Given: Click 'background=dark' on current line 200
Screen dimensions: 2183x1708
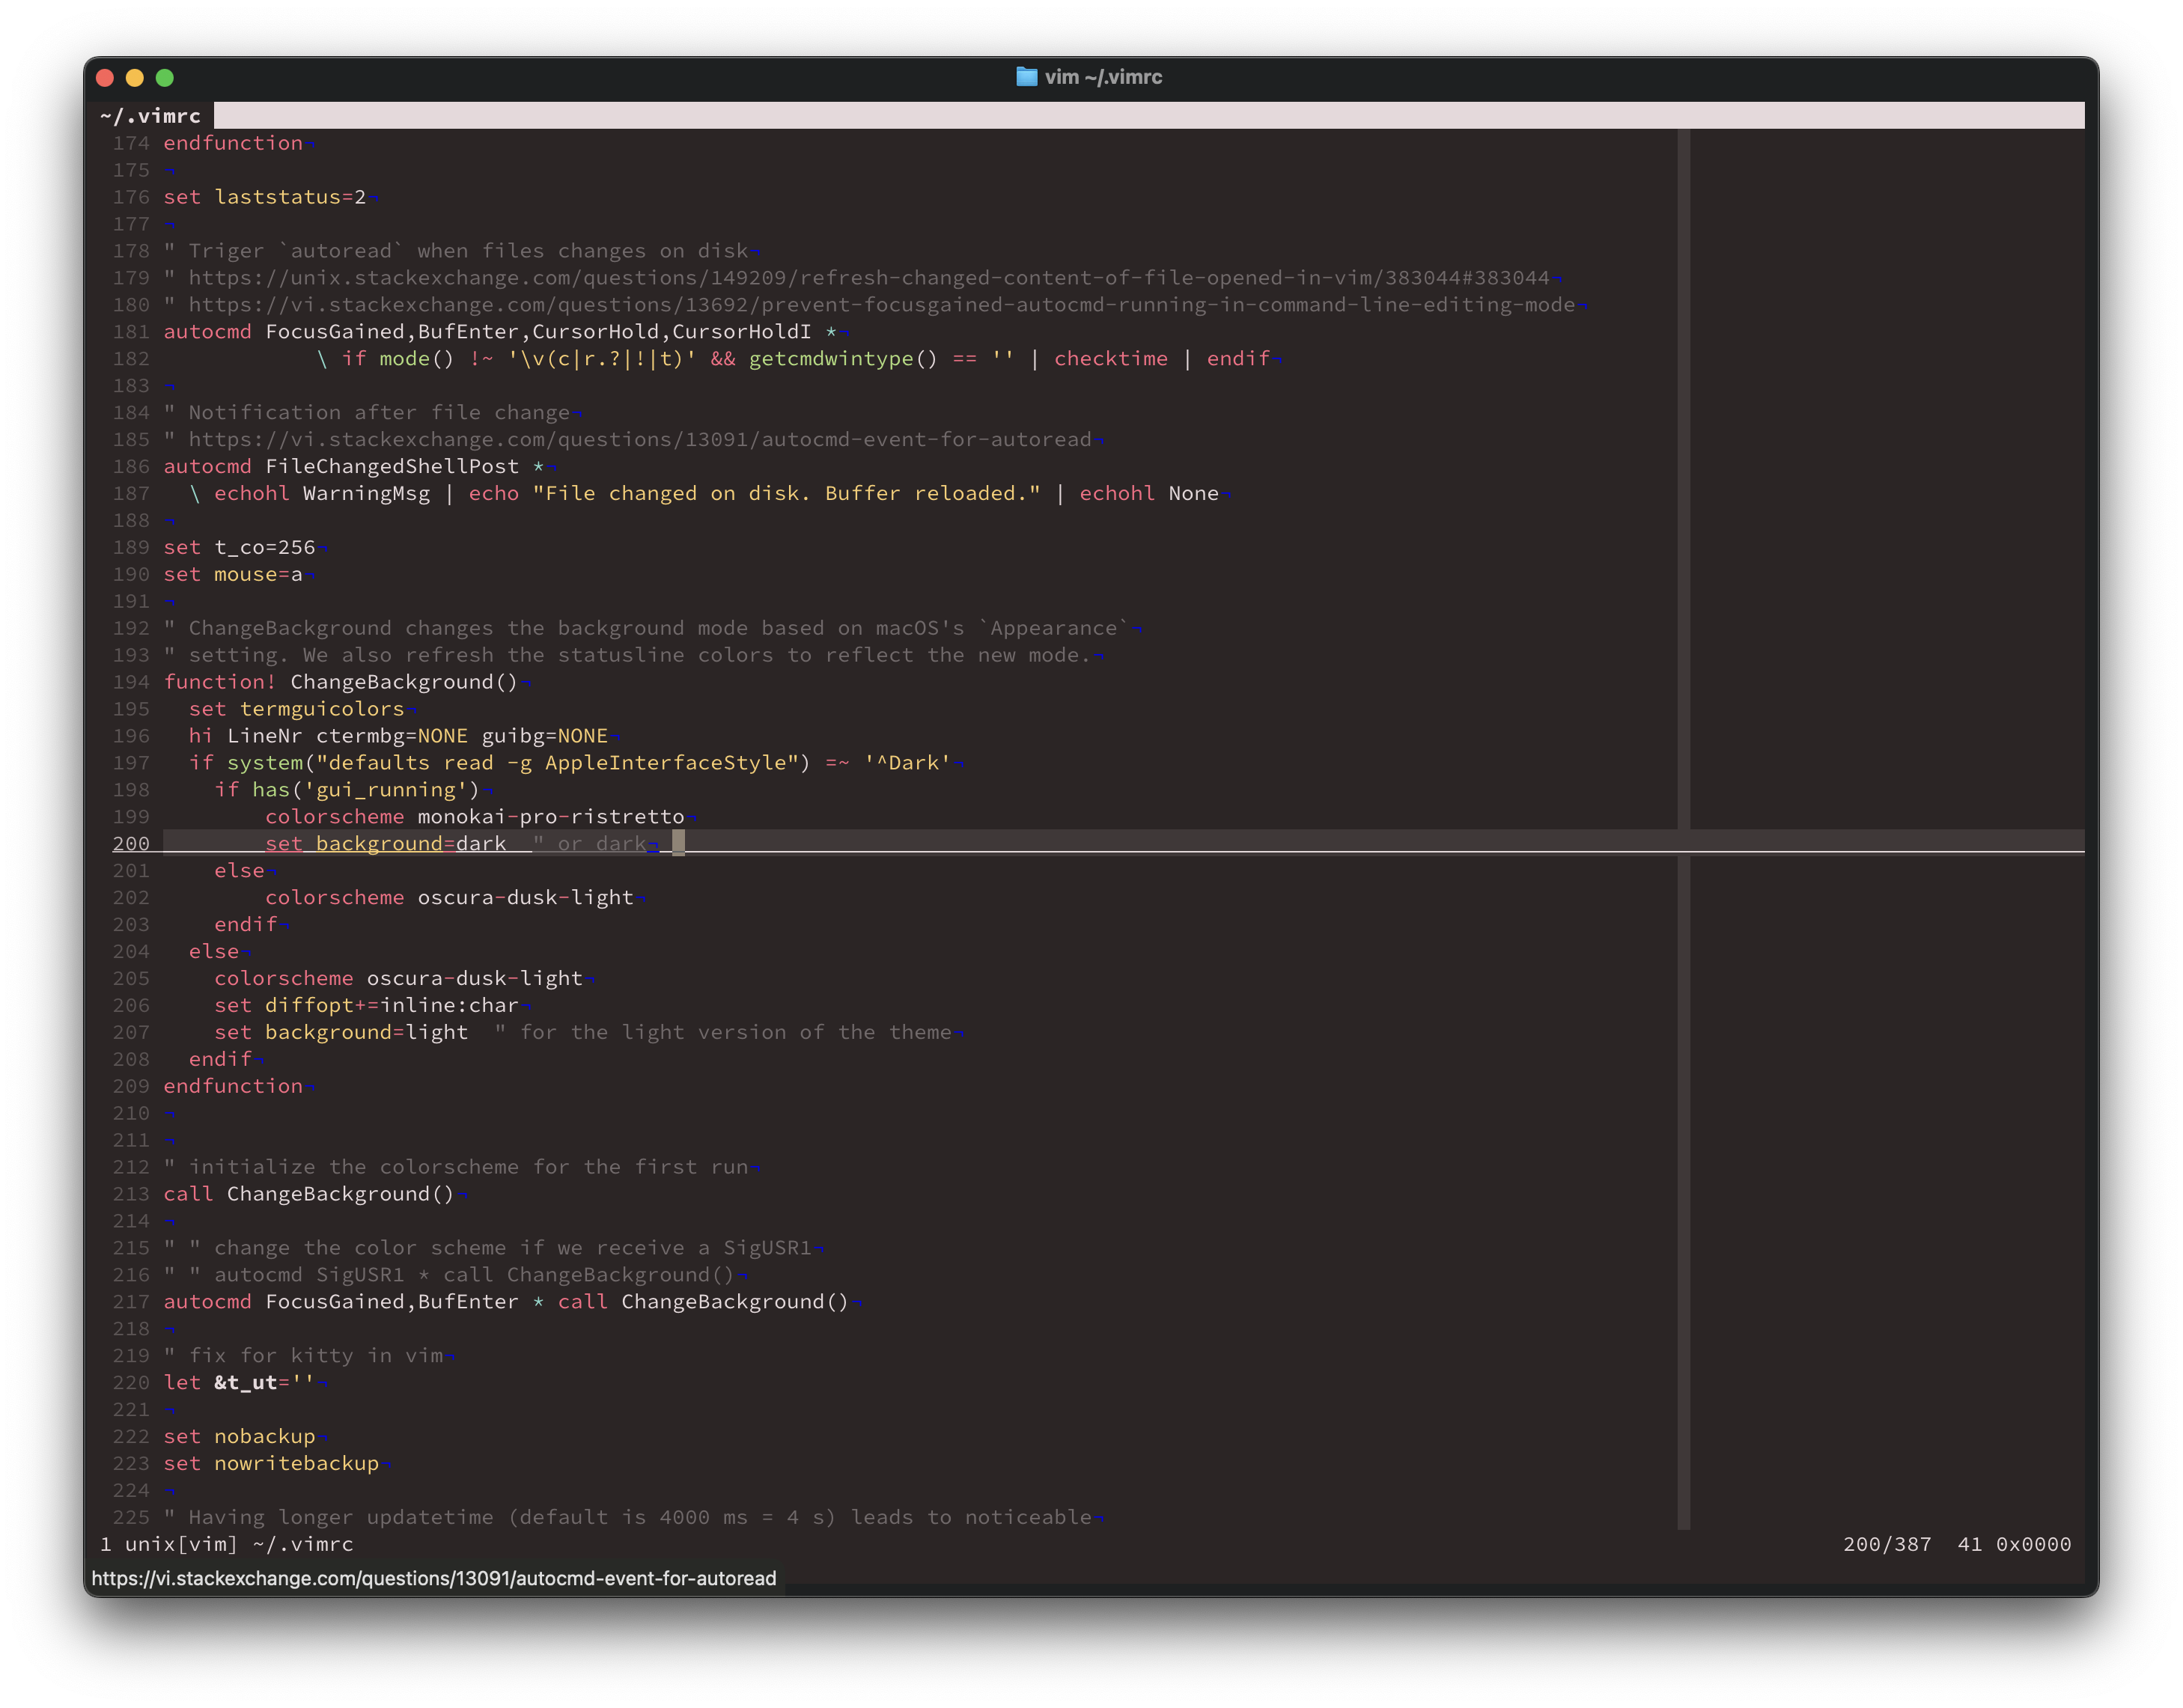Looking at the screenshot, I should pyautogui.click(x=410, y=844).
